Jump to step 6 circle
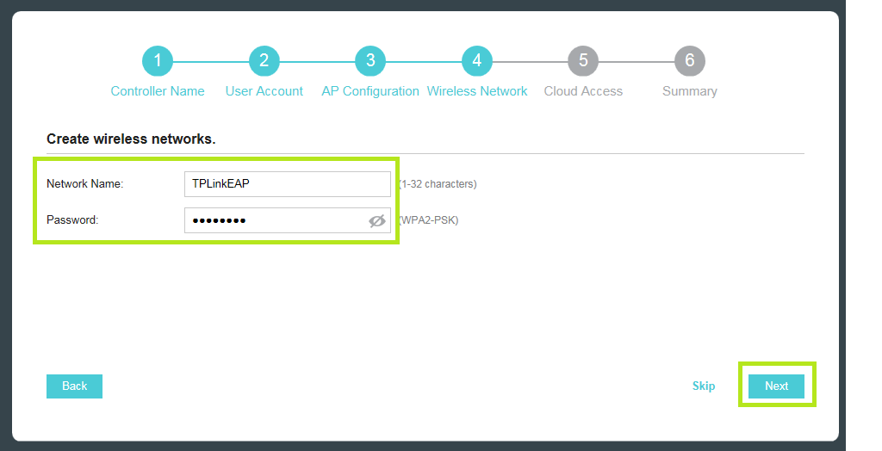 (690, 61)
